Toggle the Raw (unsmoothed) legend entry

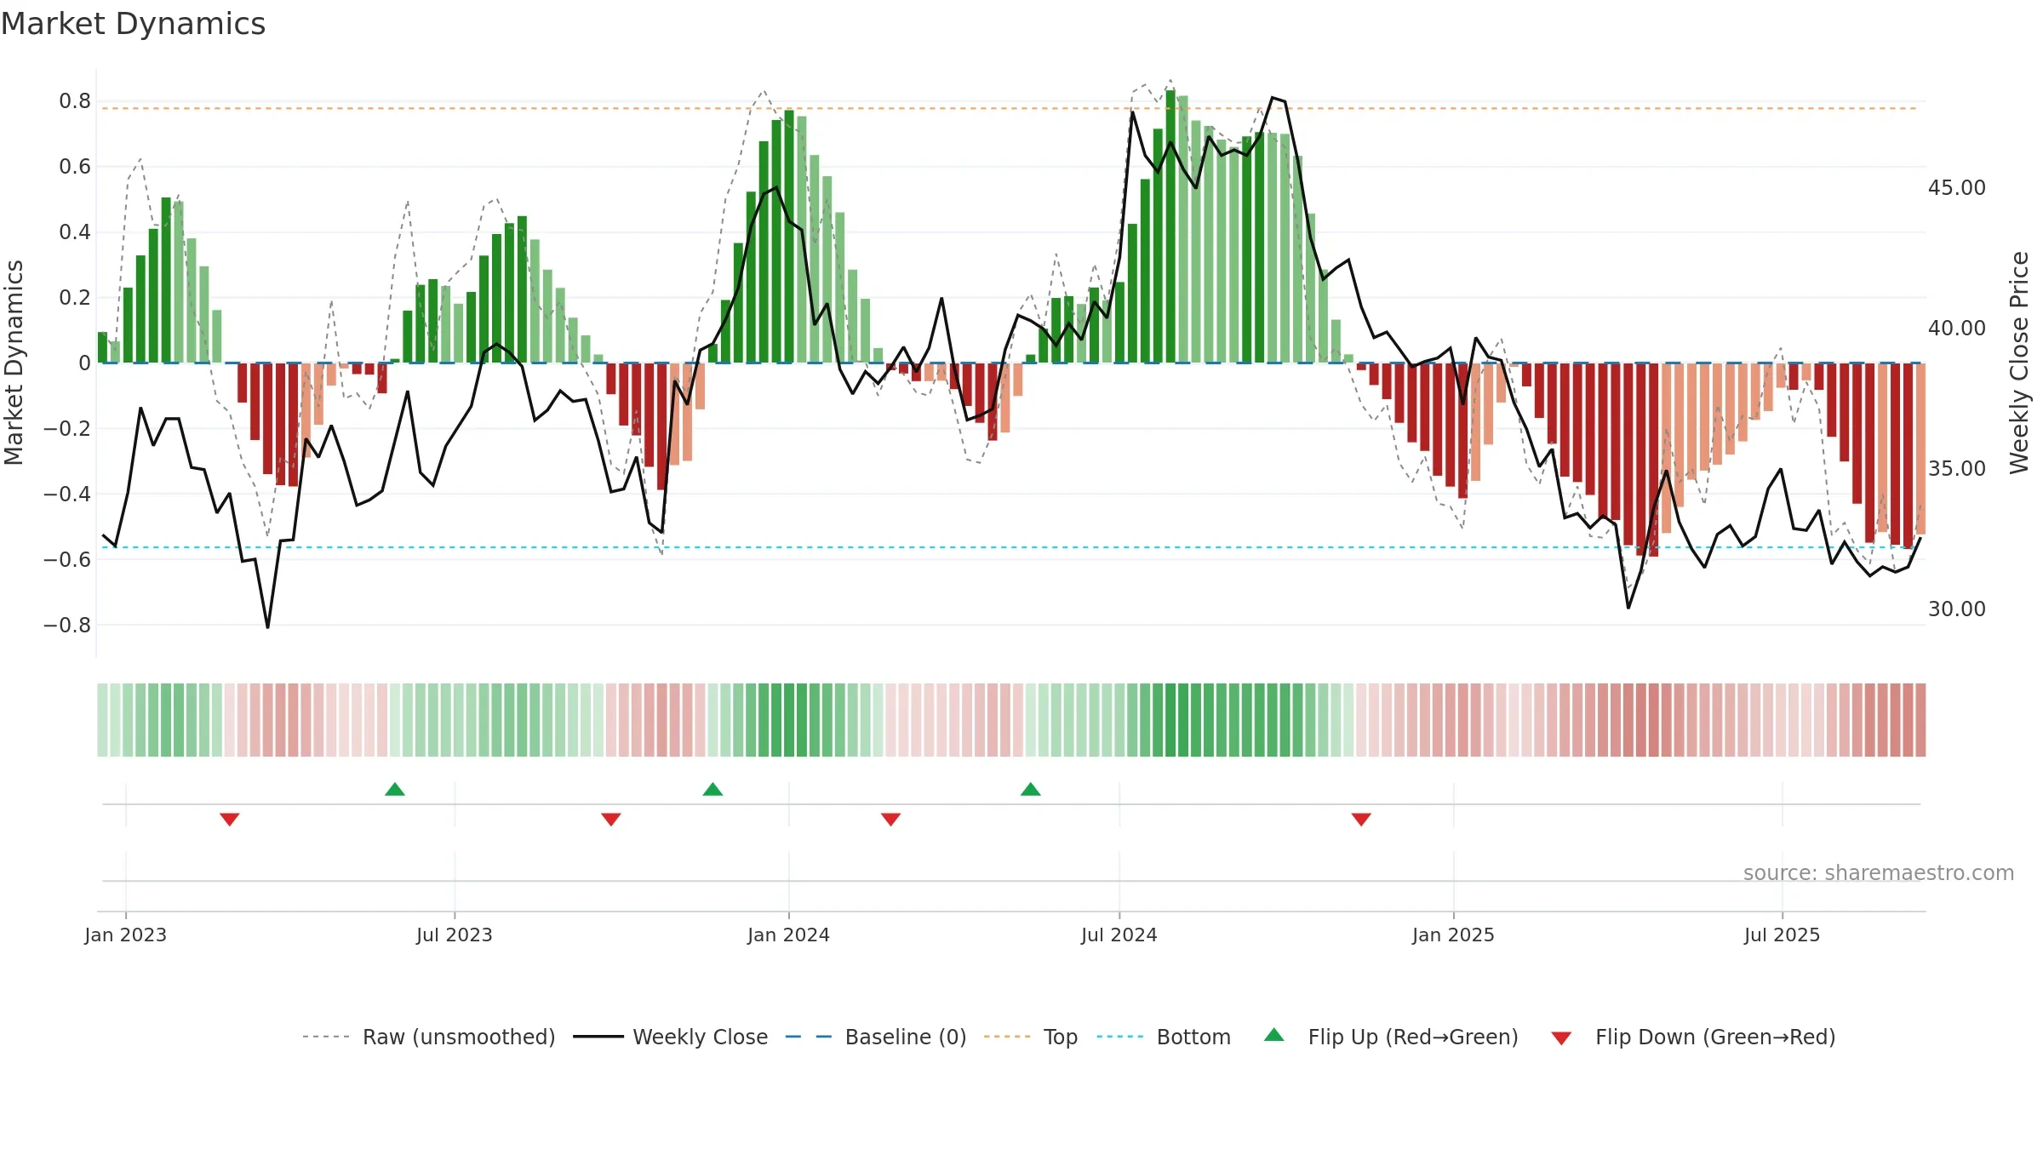(x=428, y=1037)
